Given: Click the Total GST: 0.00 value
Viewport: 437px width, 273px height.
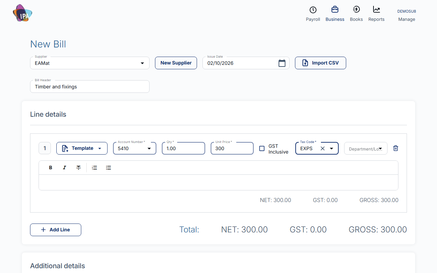Looking at the screenshot, I should click(308, 230).
